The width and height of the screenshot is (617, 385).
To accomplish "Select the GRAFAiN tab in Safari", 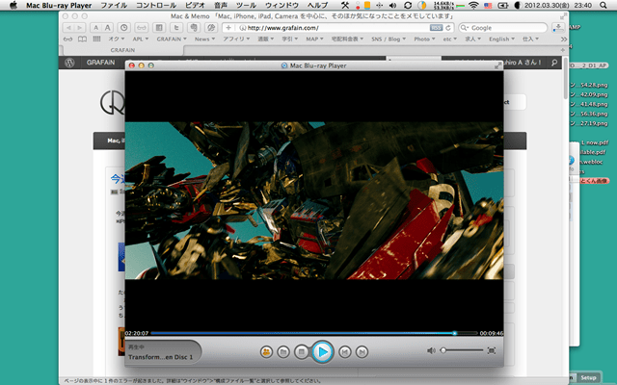I will pos(122,50).
